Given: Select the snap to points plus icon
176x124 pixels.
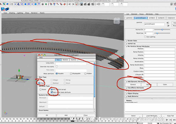Looking at the screenshot, I should (x=15, y=4).
